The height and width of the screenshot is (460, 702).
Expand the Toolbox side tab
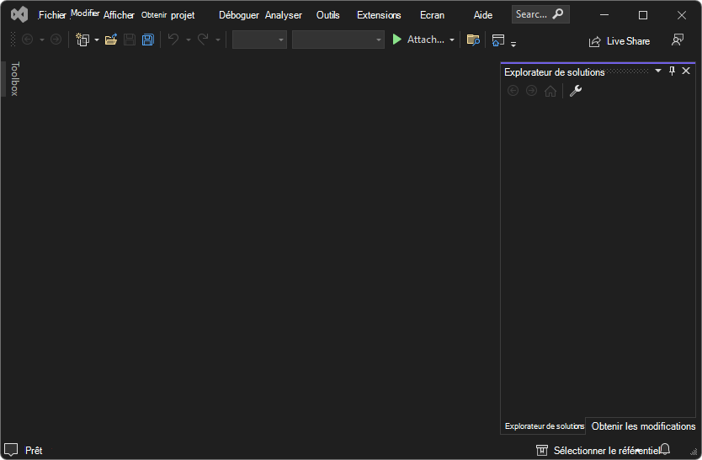coord(14,79)
